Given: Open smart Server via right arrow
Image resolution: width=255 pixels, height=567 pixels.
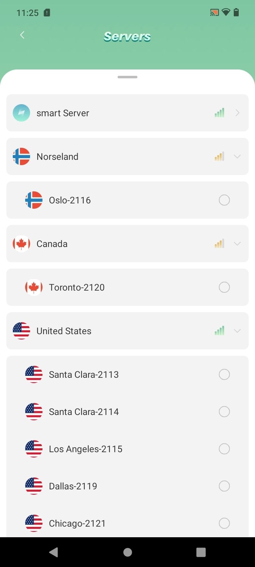Looking at the screenshot, I should pos(237,113).
